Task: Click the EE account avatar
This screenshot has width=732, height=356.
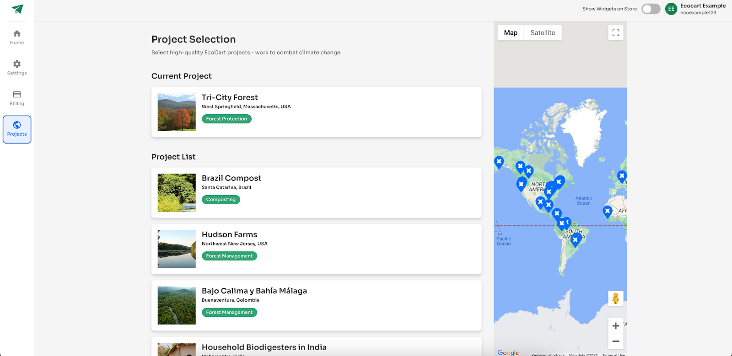Action: tap(671, 9)
